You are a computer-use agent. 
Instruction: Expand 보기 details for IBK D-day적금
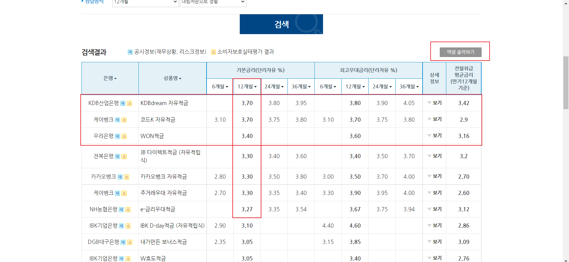pyautogui.click(x=434, y=225)
